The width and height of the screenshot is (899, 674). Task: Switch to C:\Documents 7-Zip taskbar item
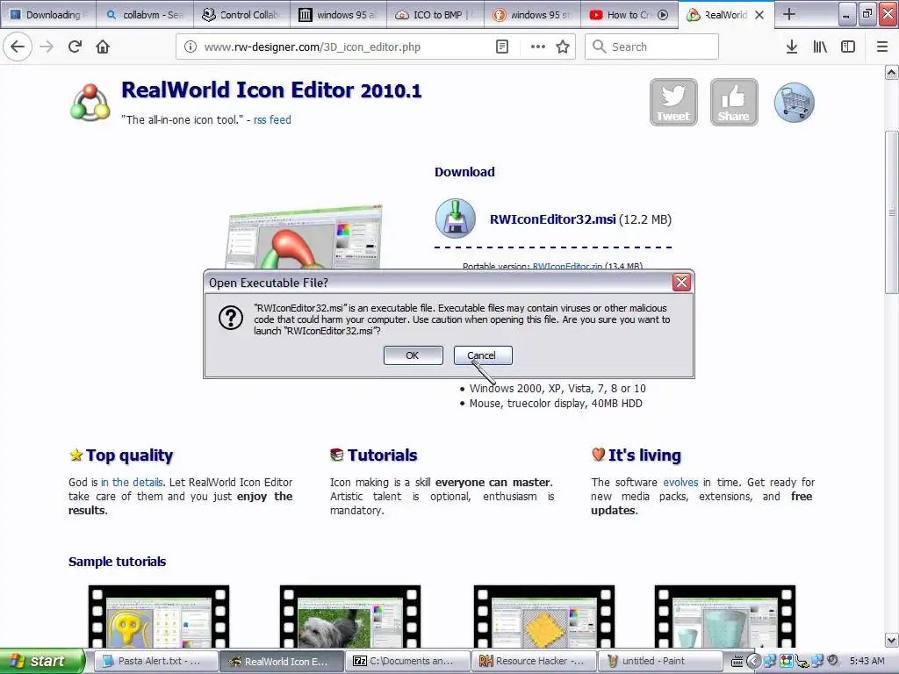[x=407, y=661]
